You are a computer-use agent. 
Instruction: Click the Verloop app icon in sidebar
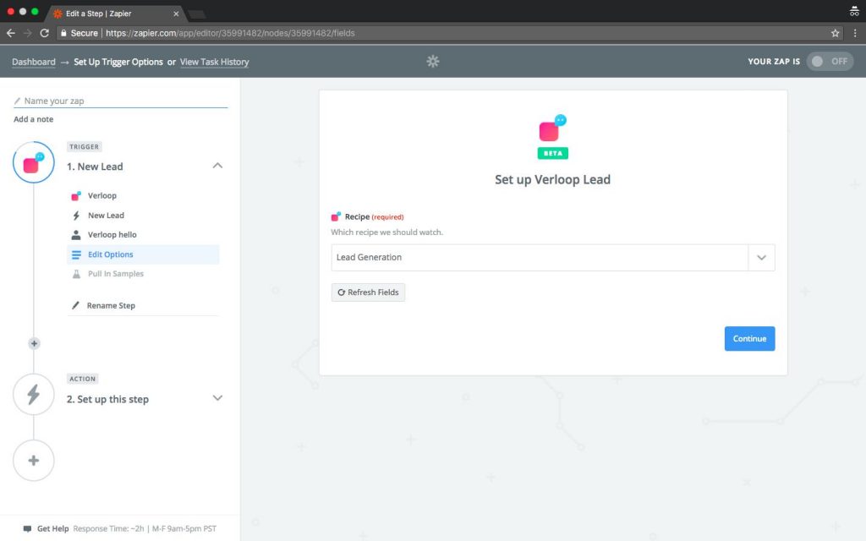coord(76,195)
